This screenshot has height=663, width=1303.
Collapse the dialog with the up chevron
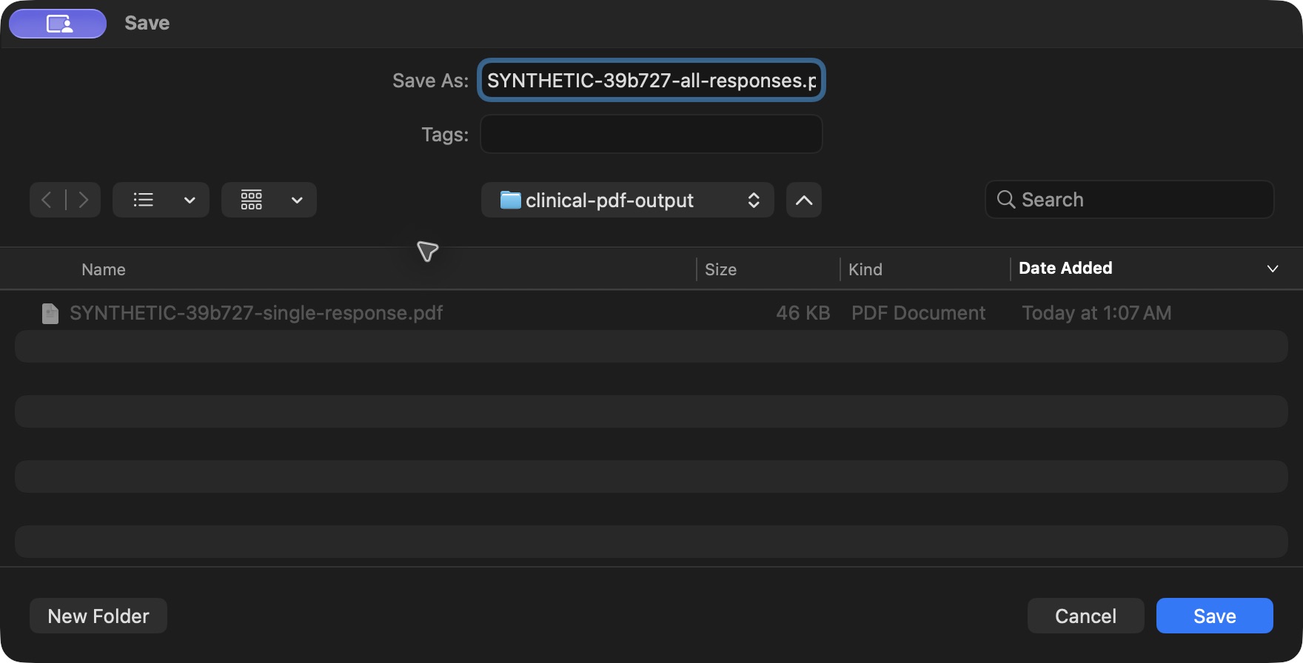[x=804, y=200]
